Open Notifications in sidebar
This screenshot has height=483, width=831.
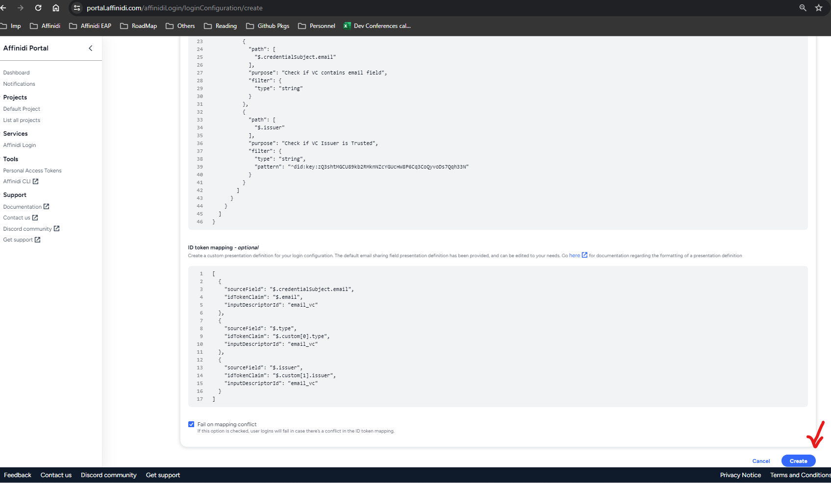(19, 84)
